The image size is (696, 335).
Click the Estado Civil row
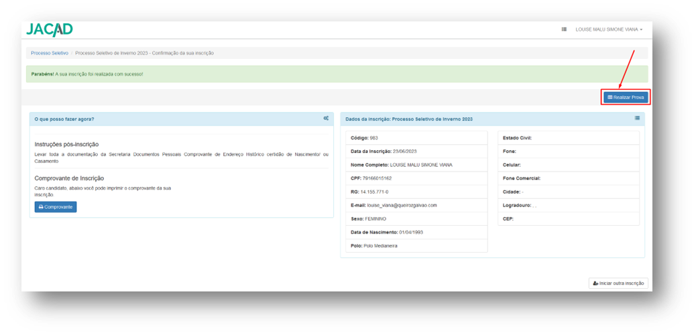pos(569,138)
